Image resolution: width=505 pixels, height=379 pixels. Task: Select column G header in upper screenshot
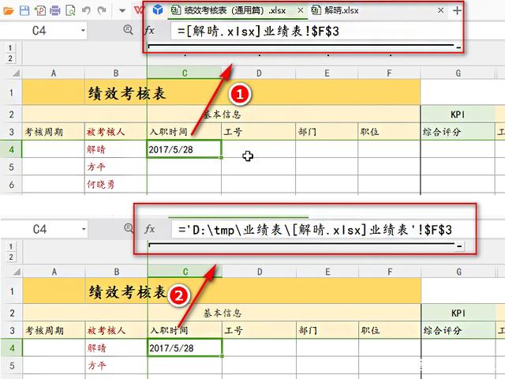pyautogui.click(x=458, y=73)
